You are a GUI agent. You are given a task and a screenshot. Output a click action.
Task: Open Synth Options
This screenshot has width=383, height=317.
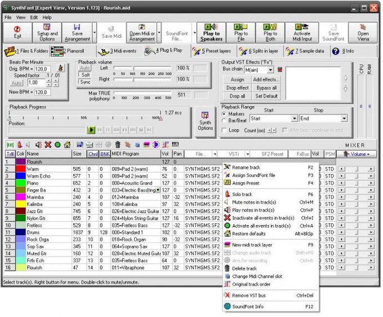click(205, 122)
